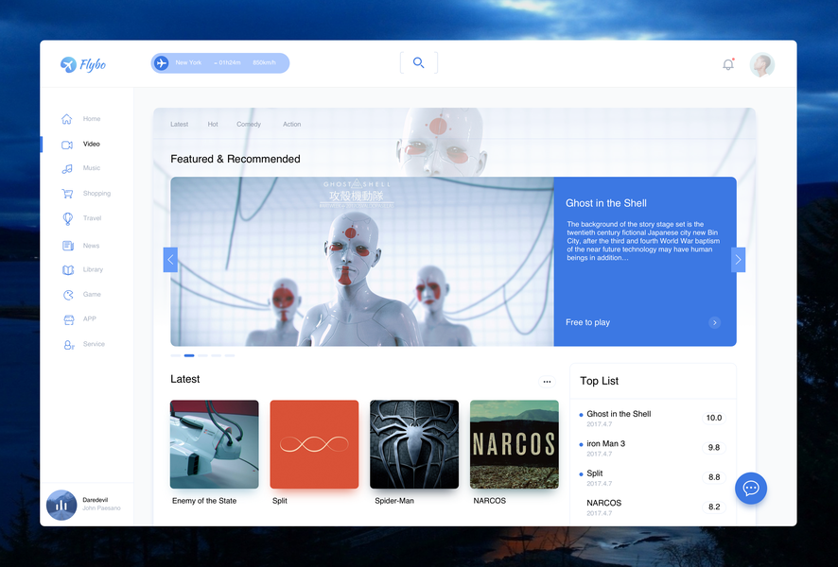Image resolution: width=838 pixels, height=567 pixels.
Task: Open the search magnifier icon
Action: click(418, 62)
